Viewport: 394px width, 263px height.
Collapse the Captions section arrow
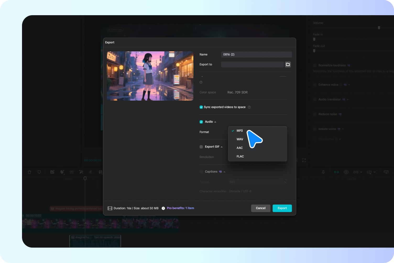pyautogui.click(x=225, y=172)
